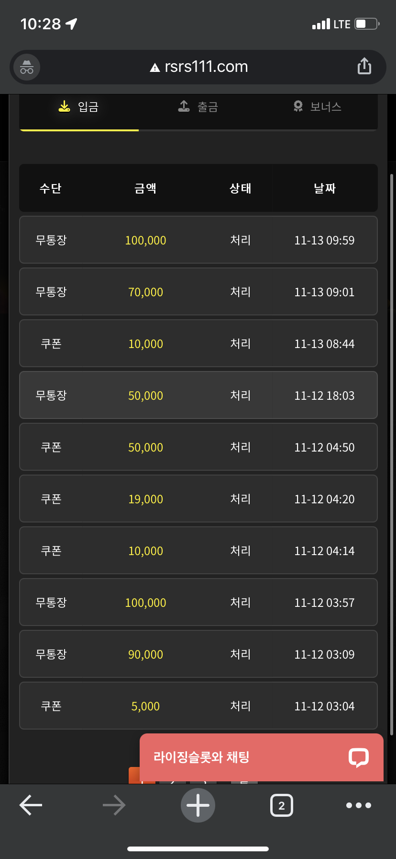The height and width of the screenshot is (859, 396).
Task: Select the 100,000 deposit row dated 11-13 09:59
Action: tap(198, 240)
